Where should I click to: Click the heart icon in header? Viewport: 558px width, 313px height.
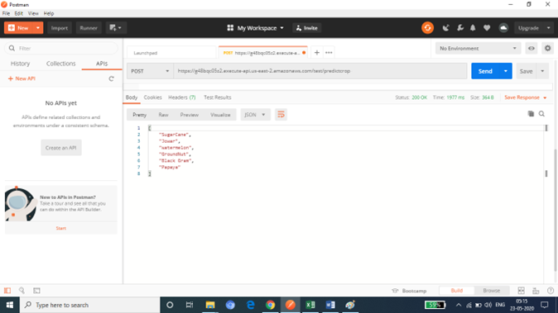487,28
